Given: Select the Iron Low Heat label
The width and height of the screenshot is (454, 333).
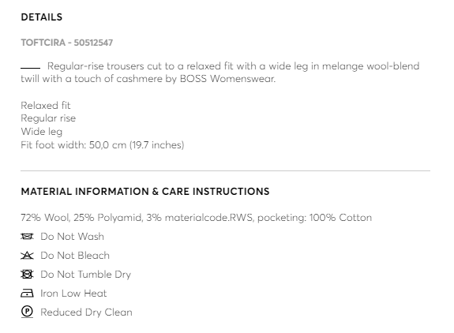Looking at the screenshot, I should (73, 294).
